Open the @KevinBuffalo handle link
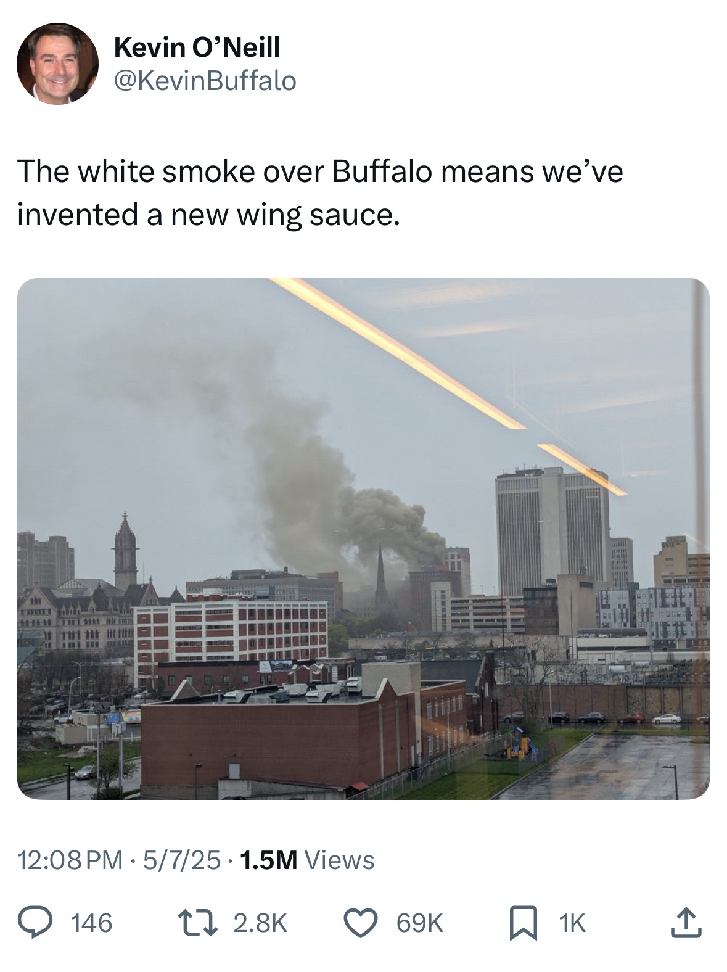 point(205,81)
